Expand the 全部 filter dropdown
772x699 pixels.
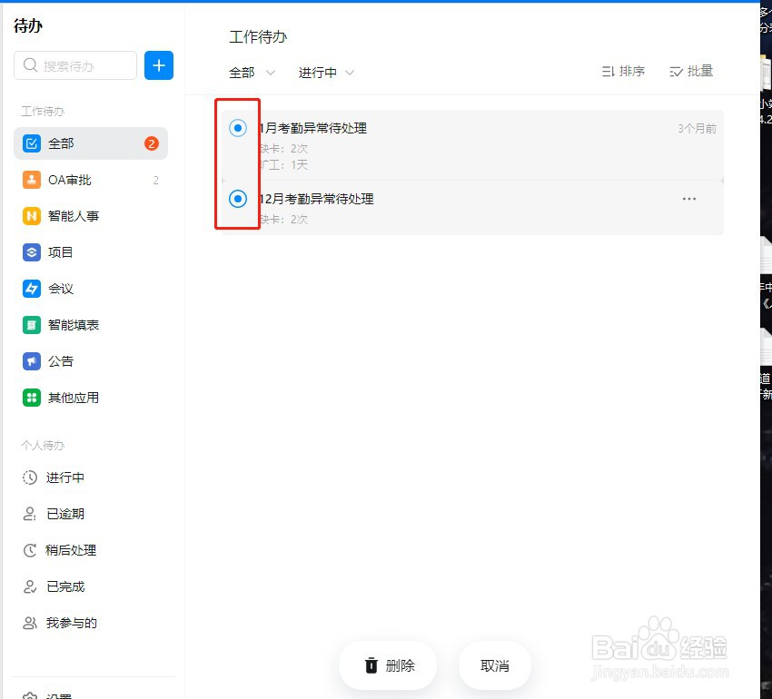252,73
